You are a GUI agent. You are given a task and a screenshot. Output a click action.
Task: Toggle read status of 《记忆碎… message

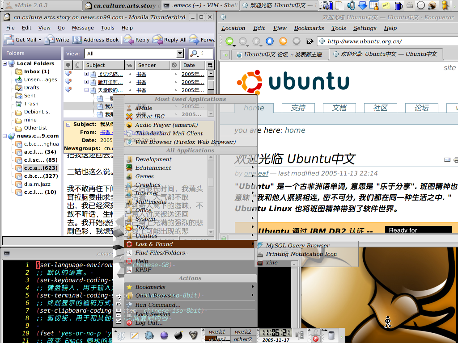click(x=130, y=74)
